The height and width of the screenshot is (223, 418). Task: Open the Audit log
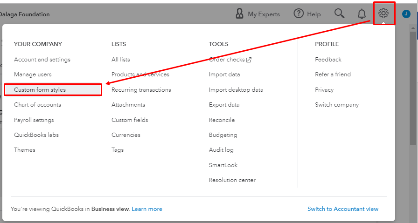221,150
